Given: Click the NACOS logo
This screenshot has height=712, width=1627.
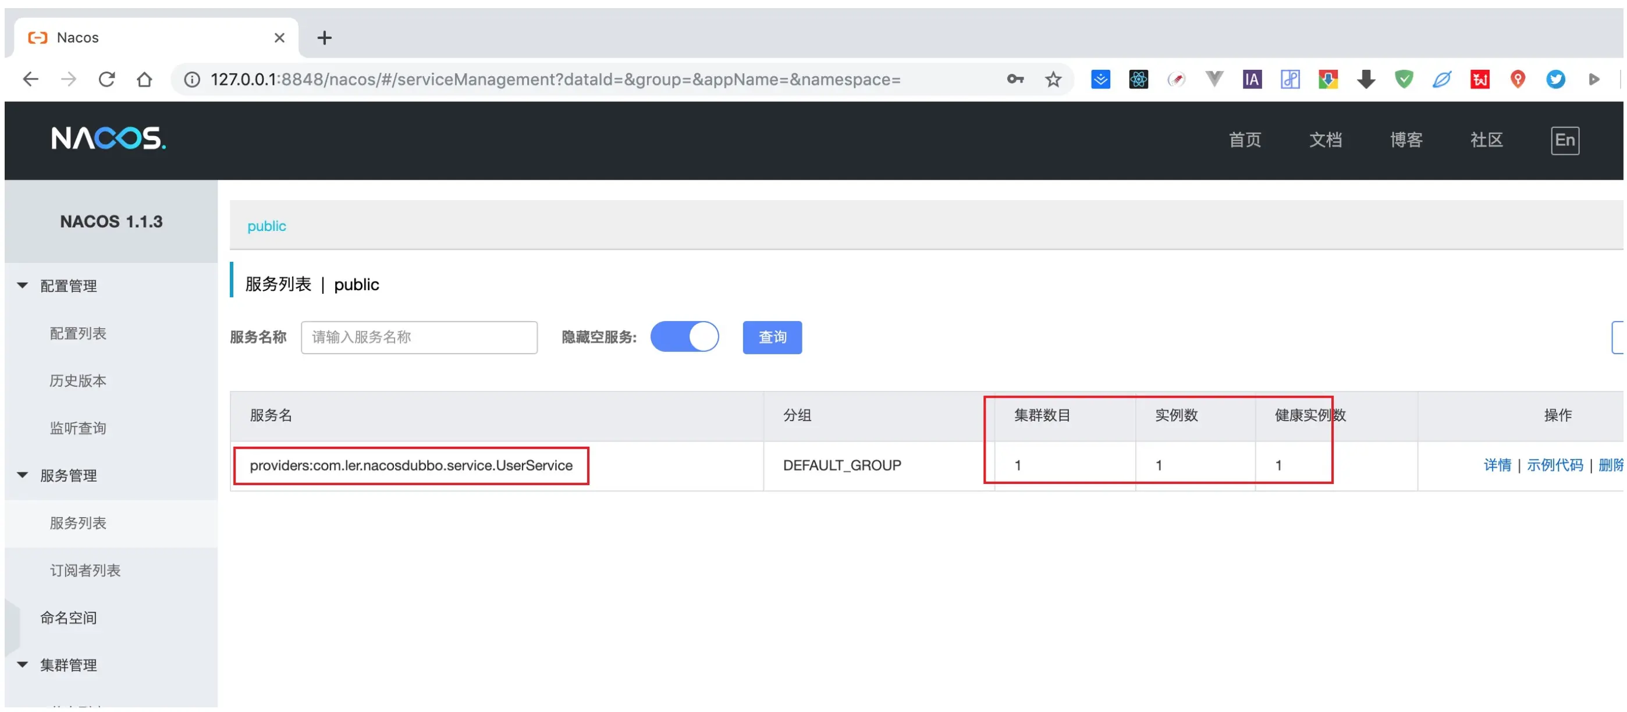Looking at the screenshot, I should (x=108, y=138).
